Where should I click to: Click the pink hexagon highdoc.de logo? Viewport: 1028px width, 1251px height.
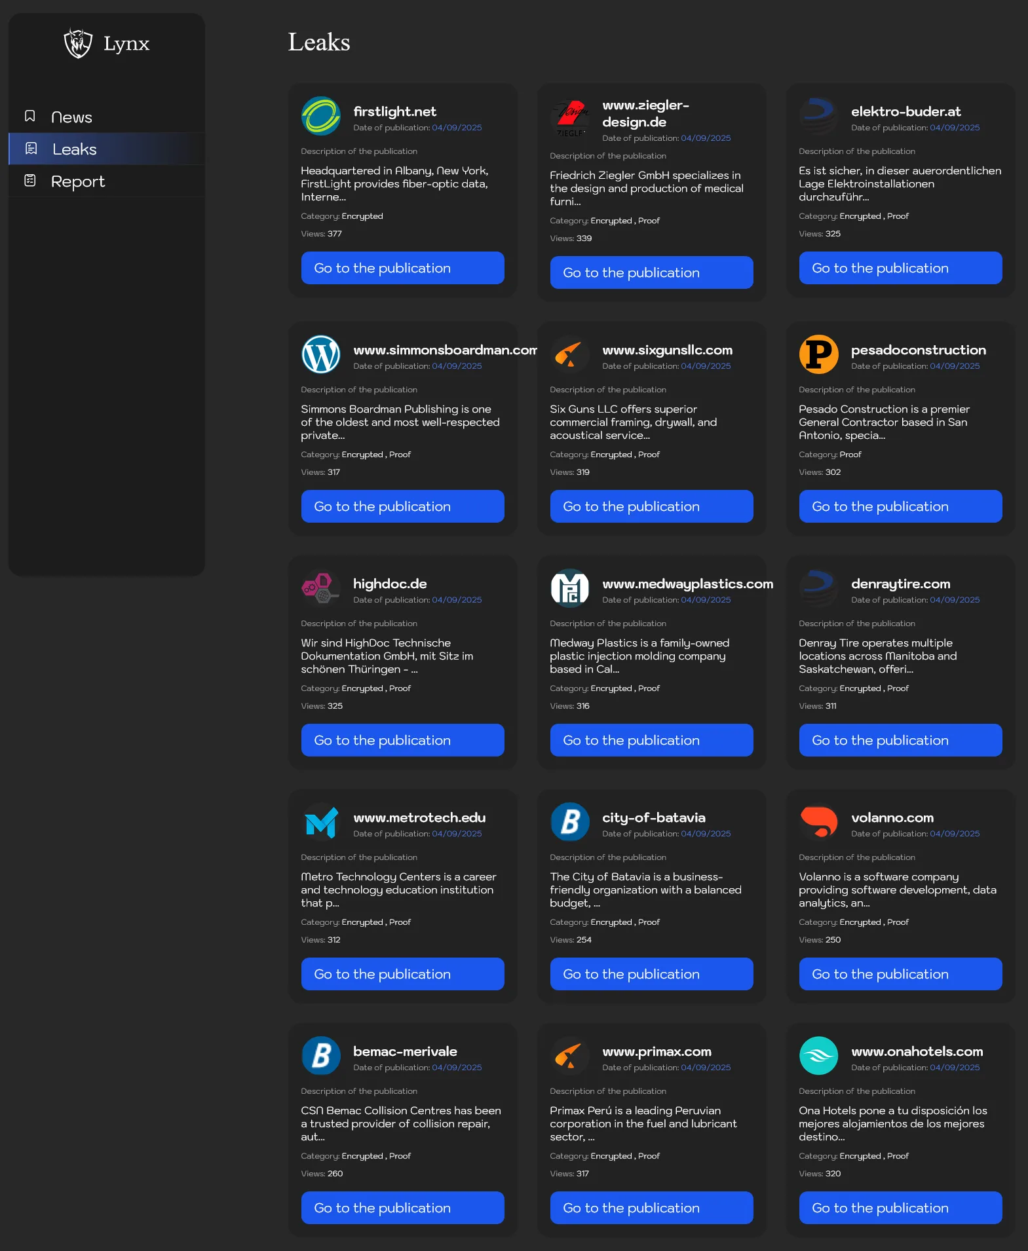pyautogui.click(x=320, y=588)
